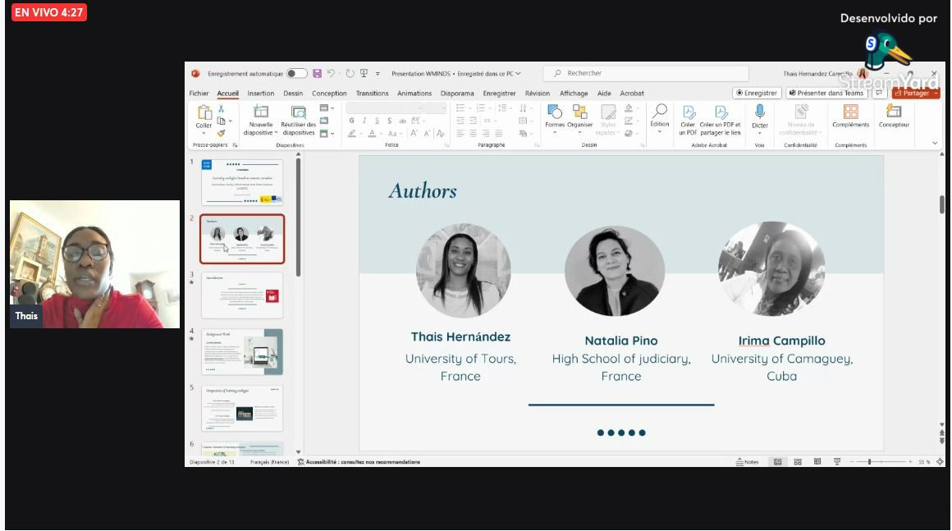Click the purple save icon
Screen dimensions: 952x531
(x=318, y=73)
